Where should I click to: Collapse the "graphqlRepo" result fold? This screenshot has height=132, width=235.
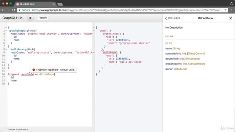click(94, 34)
